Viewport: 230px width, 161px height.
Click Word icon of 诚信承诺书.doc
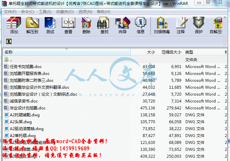(6, 101)
